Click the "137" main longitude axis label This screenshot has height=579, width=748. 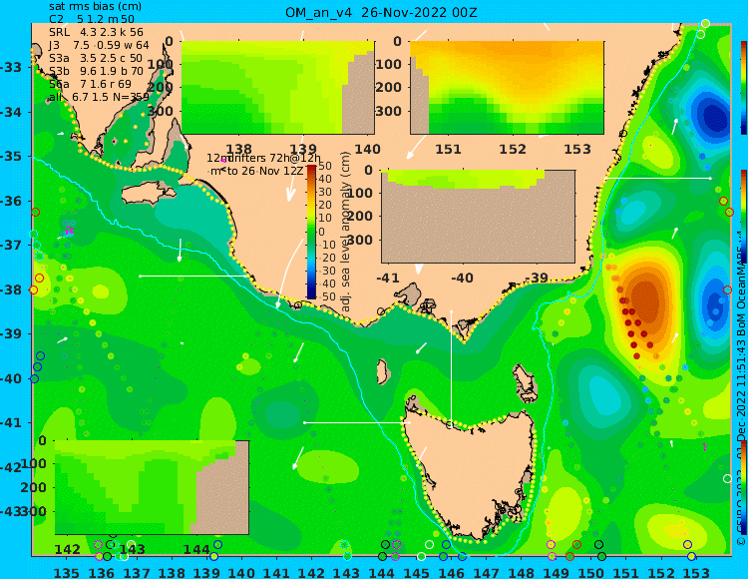[137, 572]
